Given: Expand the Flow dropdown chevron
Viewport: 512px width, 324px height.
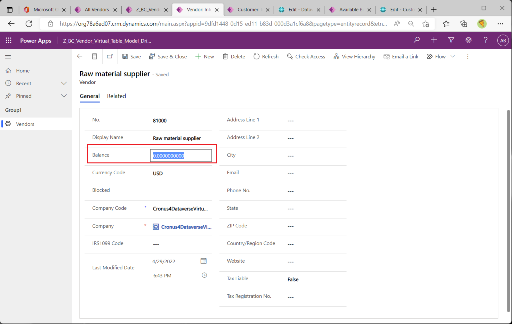Looking at the screenshot, I should tap(453, 56).
